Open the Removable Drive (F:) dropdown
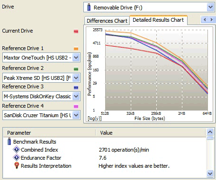 (210, 7)
